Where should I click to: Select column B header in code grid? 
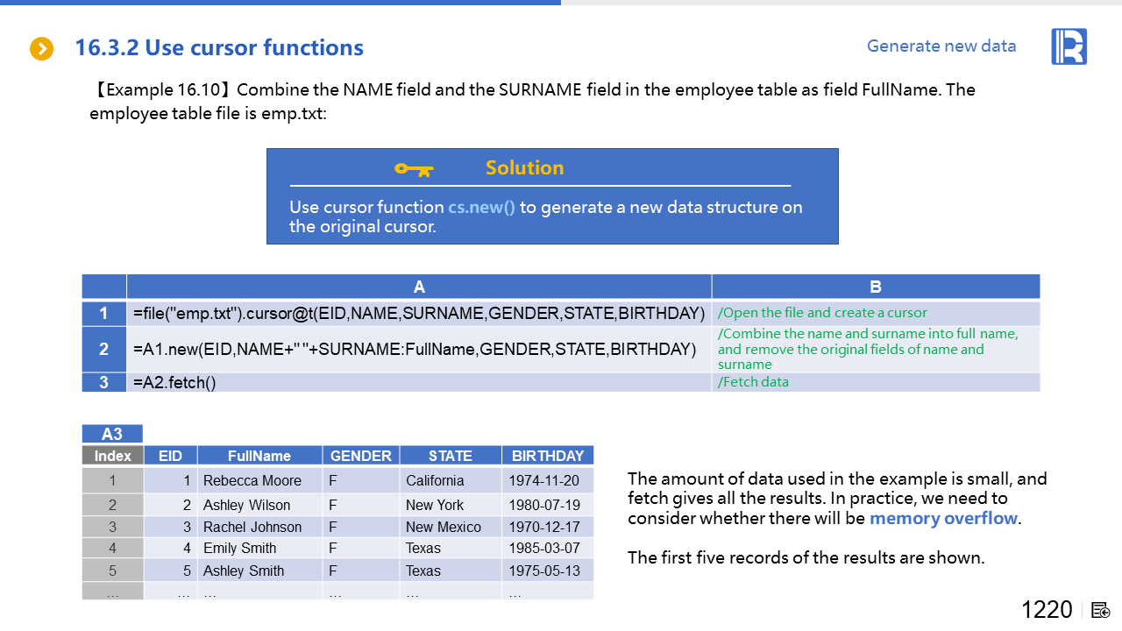[875, 287]
